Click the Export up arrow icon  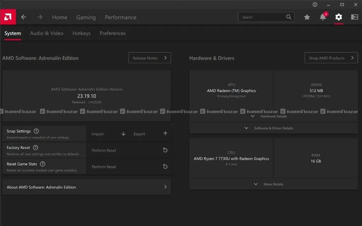tap(165, 134)
